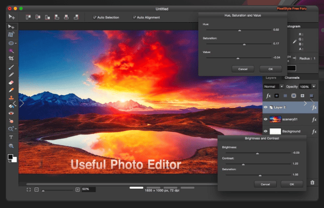Open the PixelStyle Free Forum link
This screenshot has width=324, height=208.
point(291,9)
